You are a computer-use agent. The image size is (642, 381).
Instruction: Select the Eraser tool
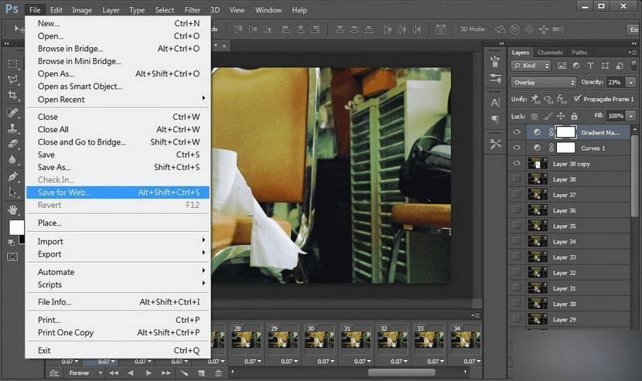pos(12,144)
